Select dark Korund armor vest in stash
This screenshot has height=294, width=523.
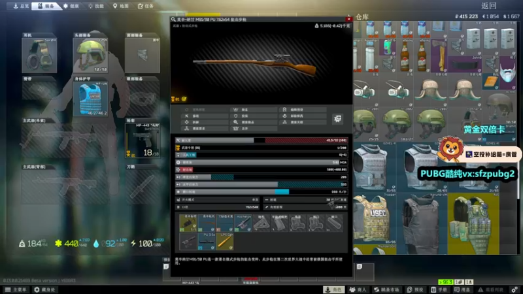(422, 223)
